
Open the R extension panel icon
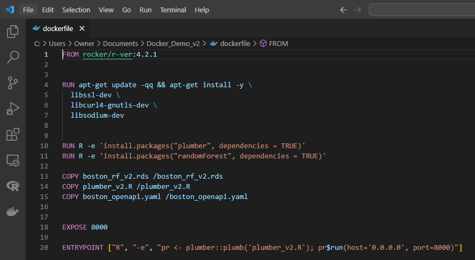click(x=12, y=186)
